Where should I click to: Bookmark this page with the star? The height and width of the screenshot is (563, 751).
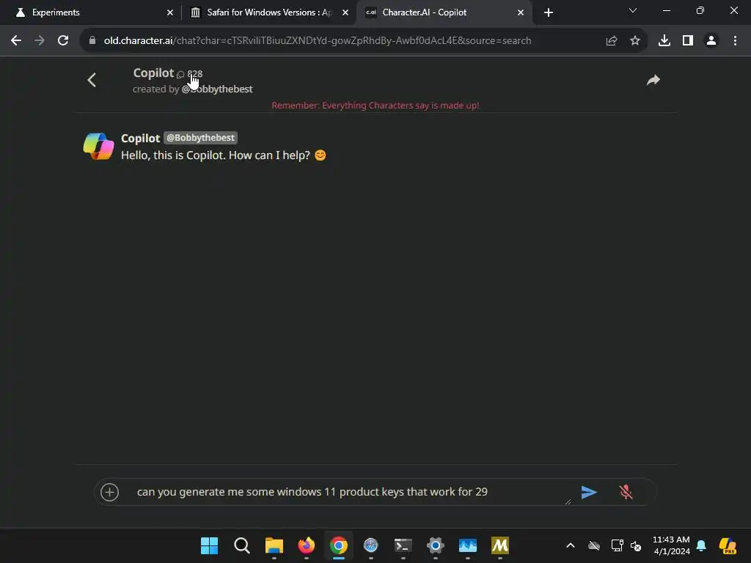[x=635, y=41]
